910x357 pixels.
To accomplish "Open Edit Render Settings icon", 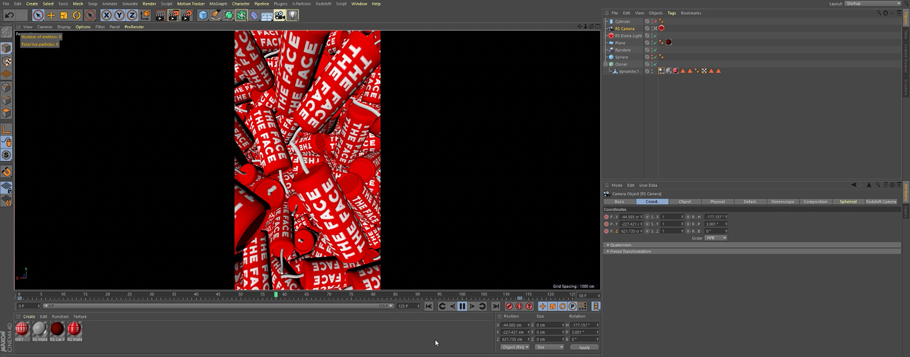I will (187, 16).
